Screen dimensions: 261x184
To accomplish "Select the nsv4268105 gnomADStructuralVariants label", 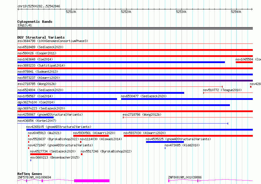I will (59, 127).
